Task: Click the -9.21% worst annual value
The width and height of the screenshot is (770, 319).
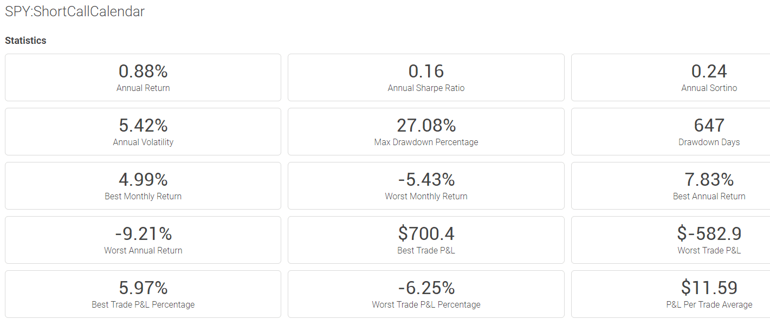Action: pos(143,233)
